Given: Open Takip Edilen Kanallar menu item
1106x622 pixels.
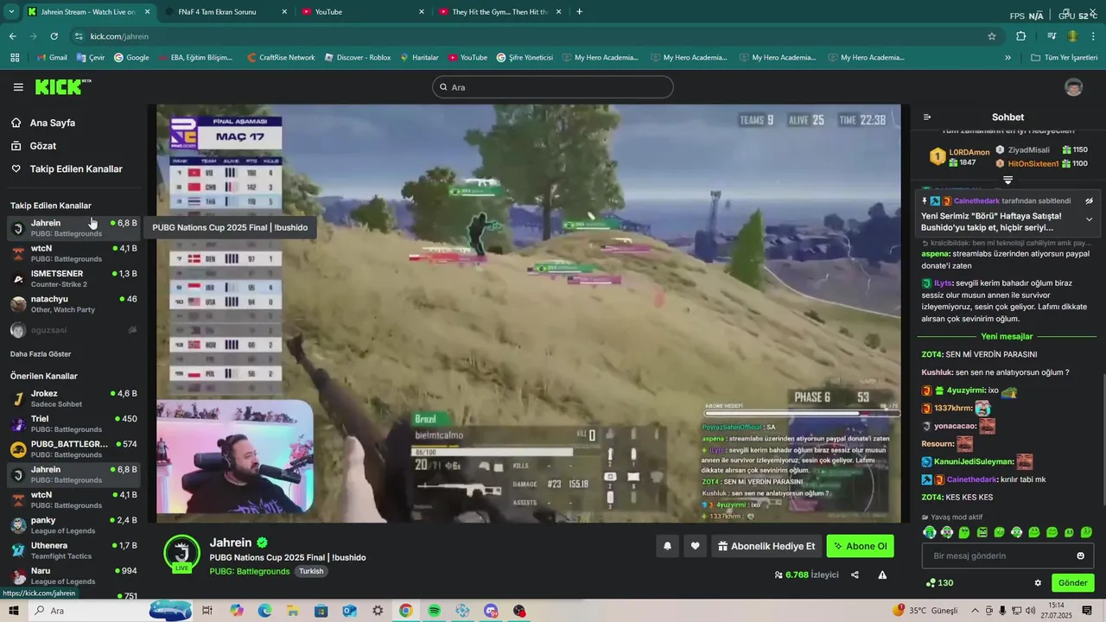Looking at the screenshot, I should 76,169.
